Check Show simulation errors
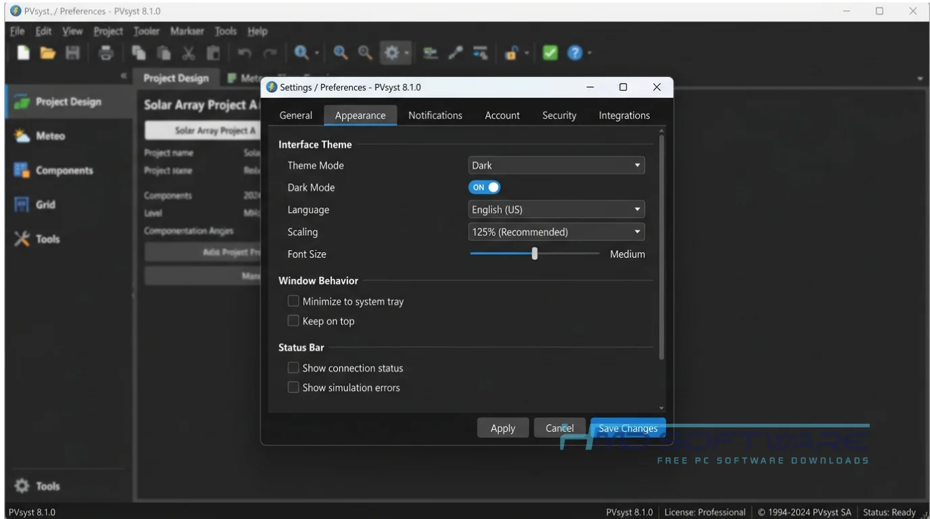This screenshot has width=930, height=519. click(293, 387)
